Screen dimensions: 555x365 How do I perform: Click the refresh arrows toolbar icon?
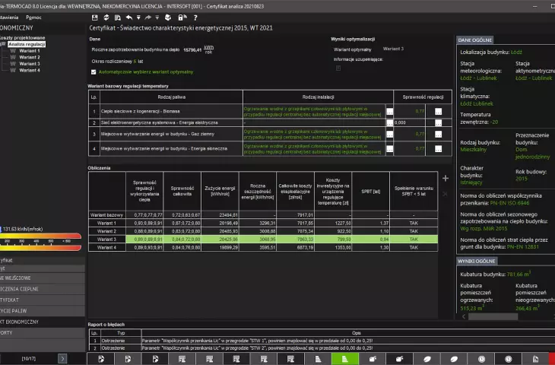(106, 17)
